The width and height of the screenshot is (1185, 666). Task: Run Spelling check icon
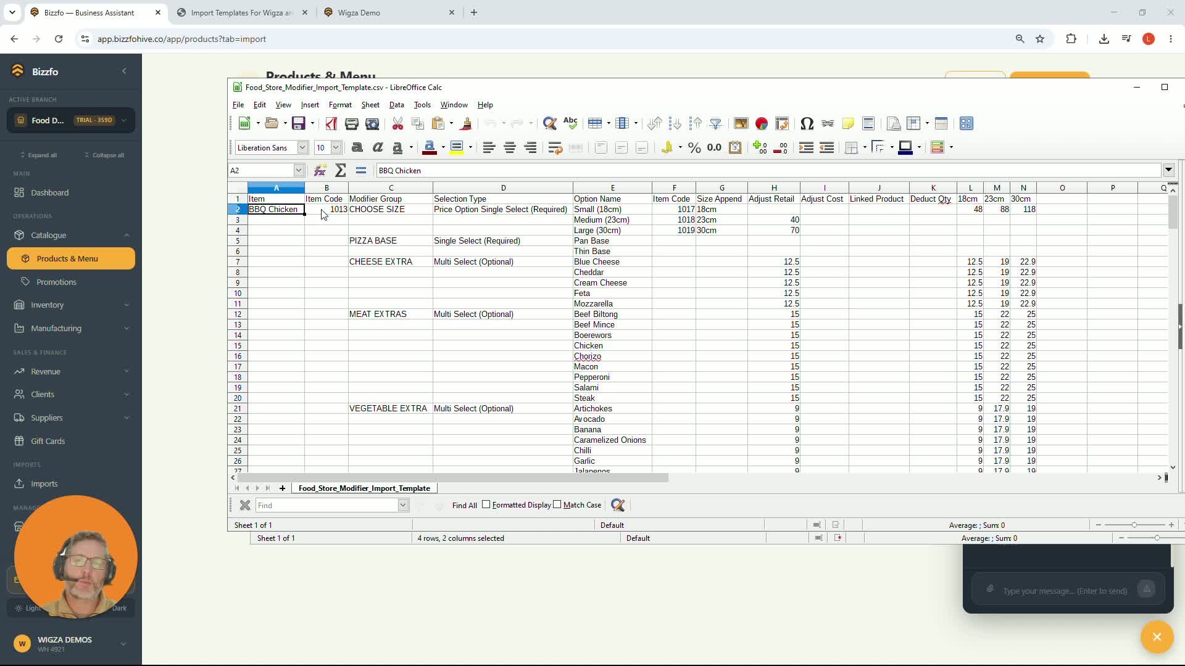pyautogui.click(x=571, y=124)
